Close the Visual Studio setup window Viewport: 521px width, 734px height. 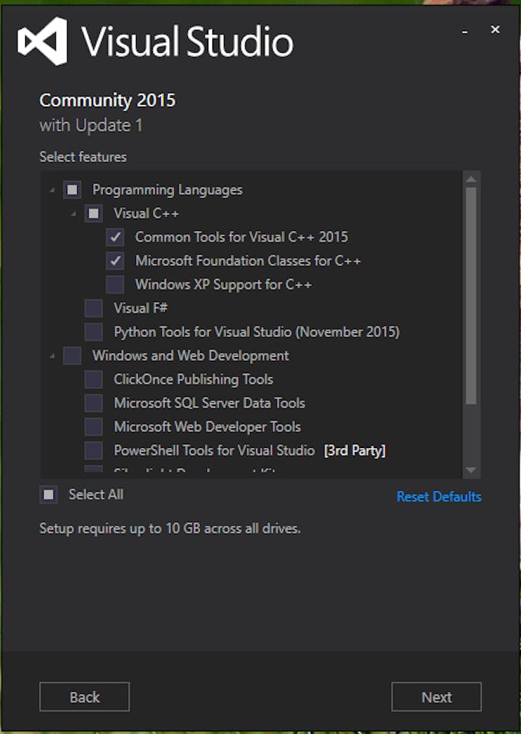(x=495, y=30)
